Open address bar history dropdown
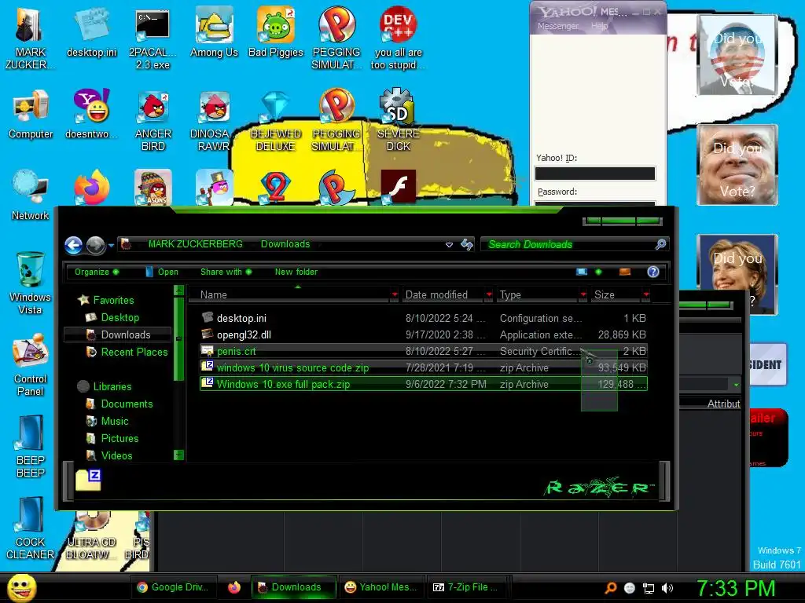 click(x=449, y=245)
